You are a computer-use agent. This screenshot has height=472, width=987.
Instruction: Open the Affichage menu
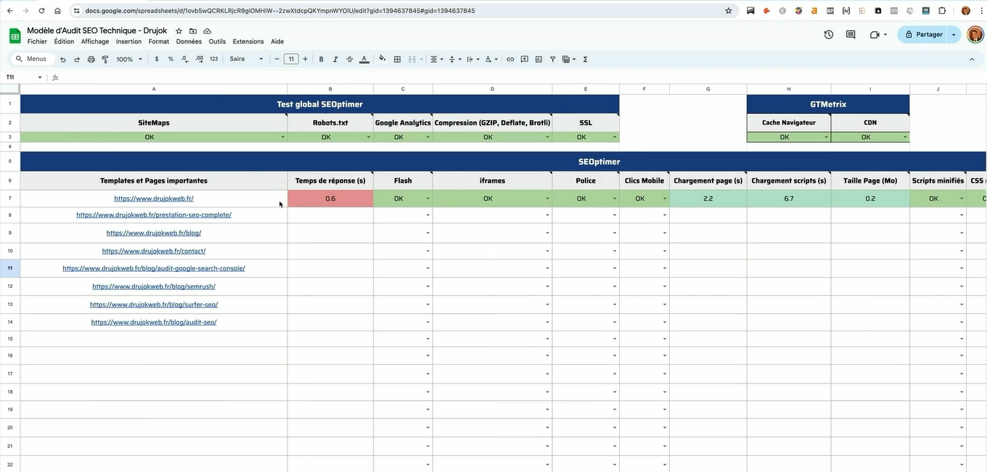tap(95, 42)
